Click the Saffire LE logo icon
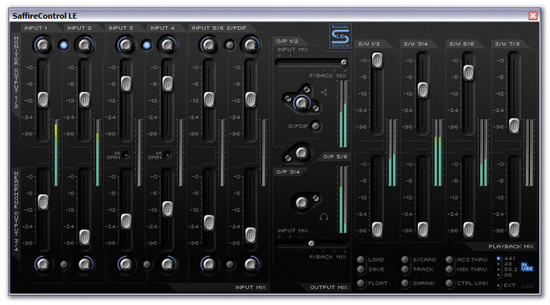Viewport: 550px width, 305px height. [x=340, y=36]
